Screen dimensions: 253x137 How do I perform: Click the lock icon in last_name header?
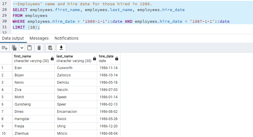click(95, 59)
